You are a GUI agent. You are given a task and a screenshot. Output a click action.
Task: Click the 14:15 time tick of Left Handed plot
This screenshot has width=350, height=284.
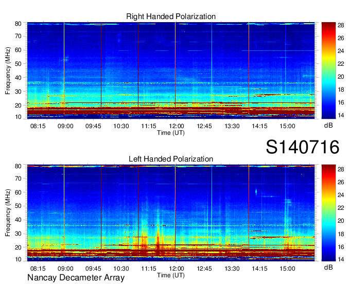coord(259,269)
